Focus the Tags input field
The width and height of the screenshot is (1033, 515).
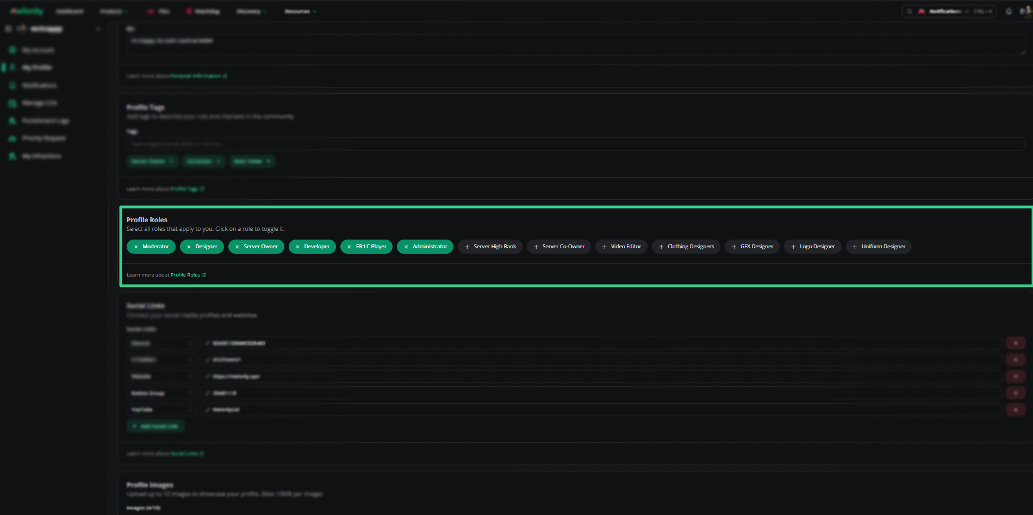click(576, 144)
